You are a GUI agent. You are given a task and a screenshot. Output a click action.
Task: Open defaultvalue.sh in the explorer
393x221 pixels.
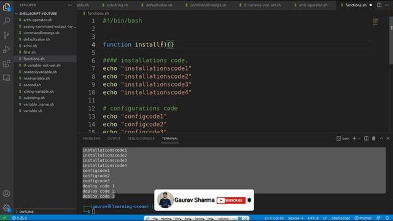tap(37, 39)
